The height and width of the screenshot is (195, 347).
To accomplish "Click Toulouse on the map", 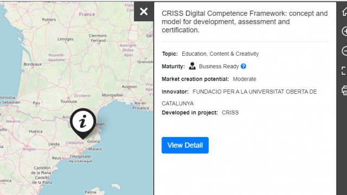I will [x=69, y=101].
